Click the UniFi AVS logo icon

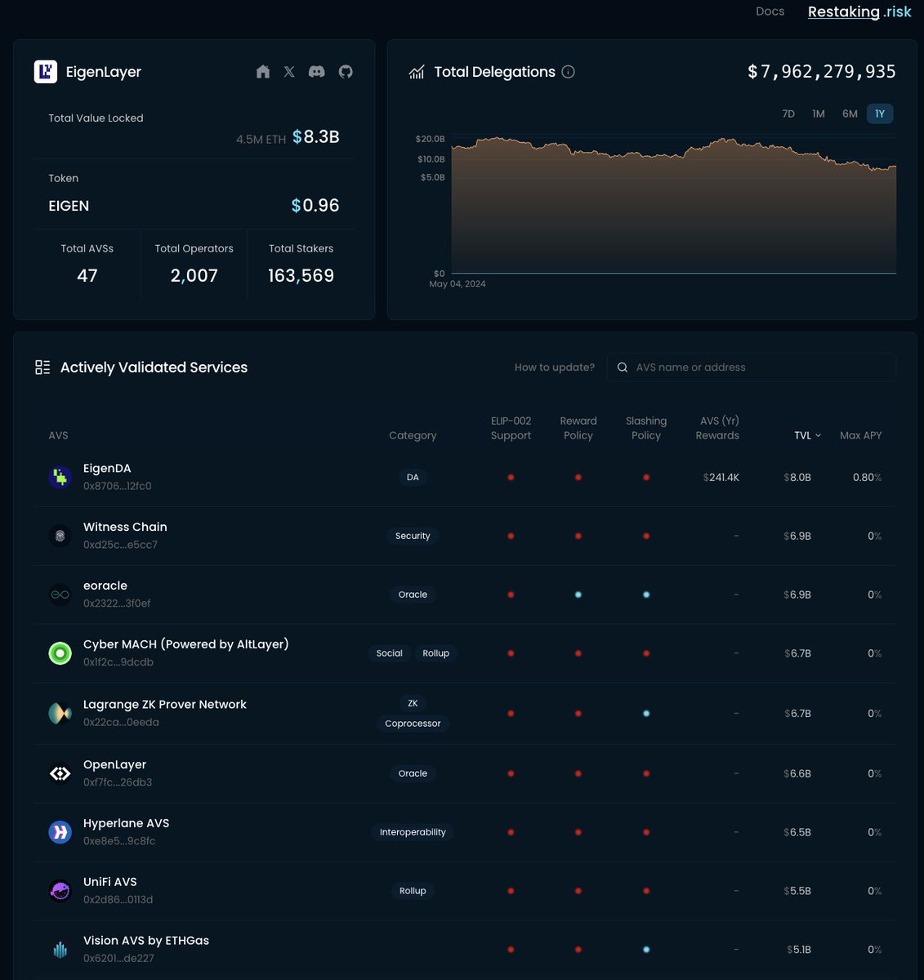coord(60,891)
